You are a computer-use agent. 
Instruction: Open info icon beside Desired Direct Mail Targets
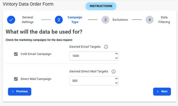point(113,71)
